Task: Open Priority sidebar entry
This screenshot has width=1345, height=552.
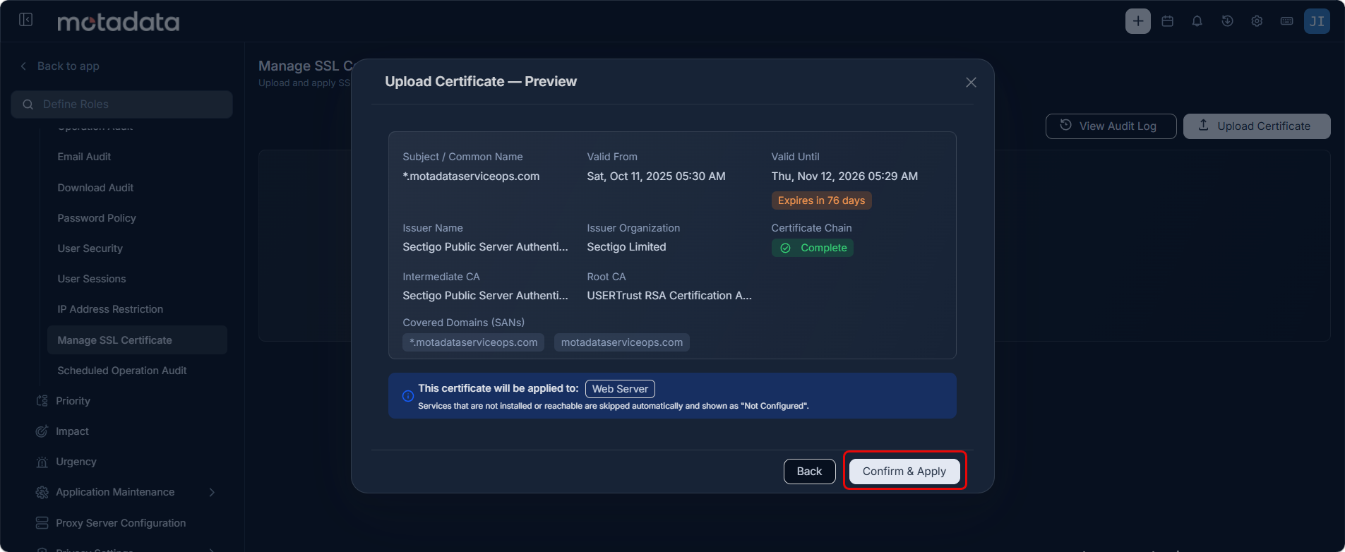Action: (73, 401)
